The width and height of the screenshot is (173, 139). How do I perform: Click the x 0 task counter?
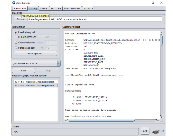163,131
